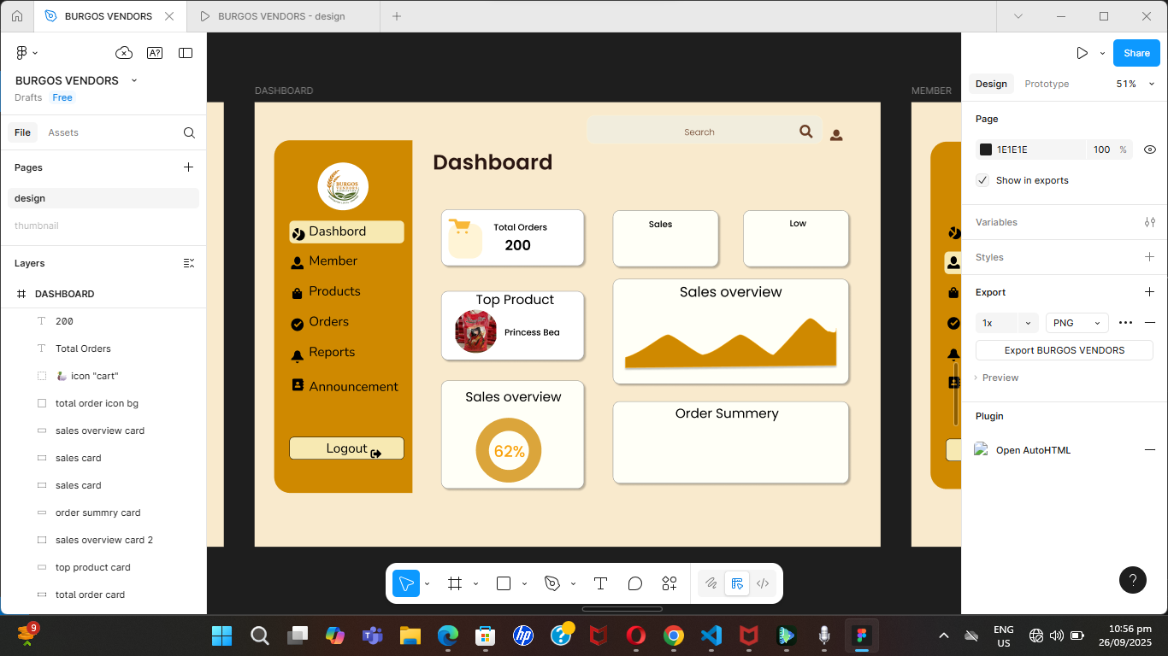Screen dimensions: 1168x656
Task: Click the blue Share button
Action: pyautogui.click(x=1136, y=53)
